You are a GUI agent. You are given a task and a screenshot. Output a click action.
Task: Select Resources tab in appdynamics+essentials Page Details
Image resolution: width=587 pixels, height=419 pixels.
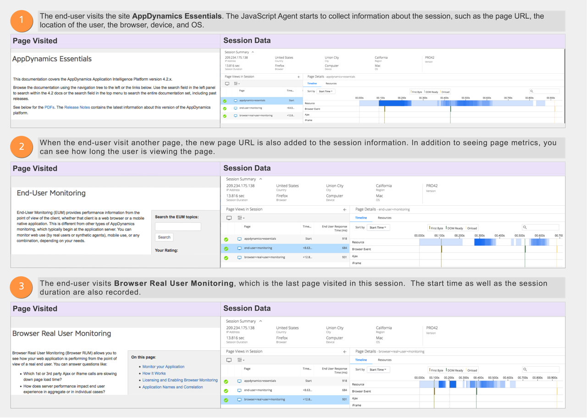point(331,84)
